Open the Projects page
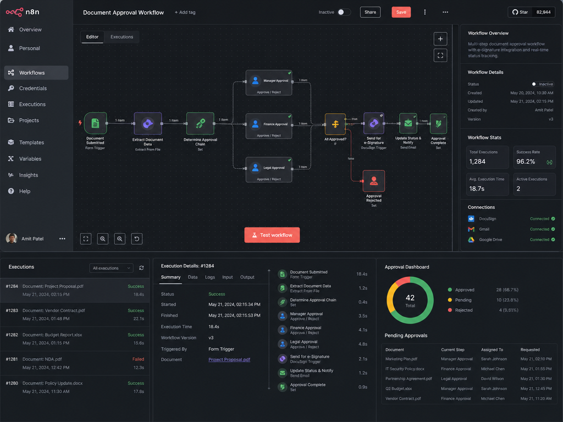 click(29, 120)
